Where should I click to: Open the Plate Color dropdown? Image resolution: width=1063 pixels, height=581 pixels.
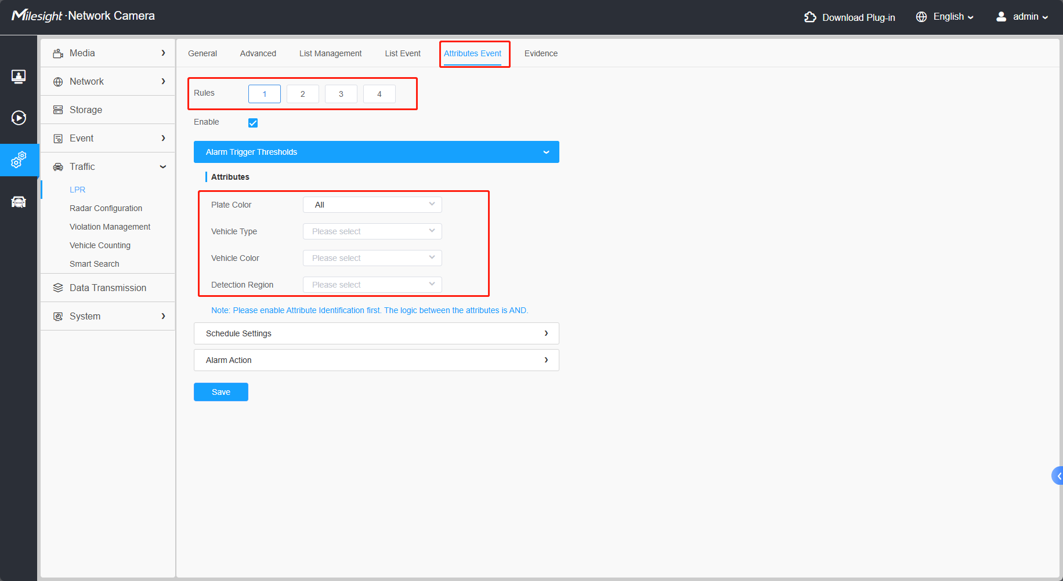(373, 205)
